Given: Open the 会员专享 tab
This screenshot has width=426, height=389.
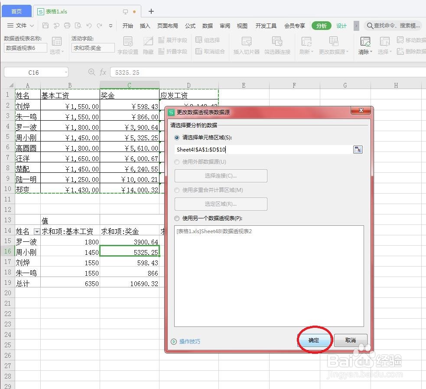Looking at the screenshot, I should pos(295,26).
